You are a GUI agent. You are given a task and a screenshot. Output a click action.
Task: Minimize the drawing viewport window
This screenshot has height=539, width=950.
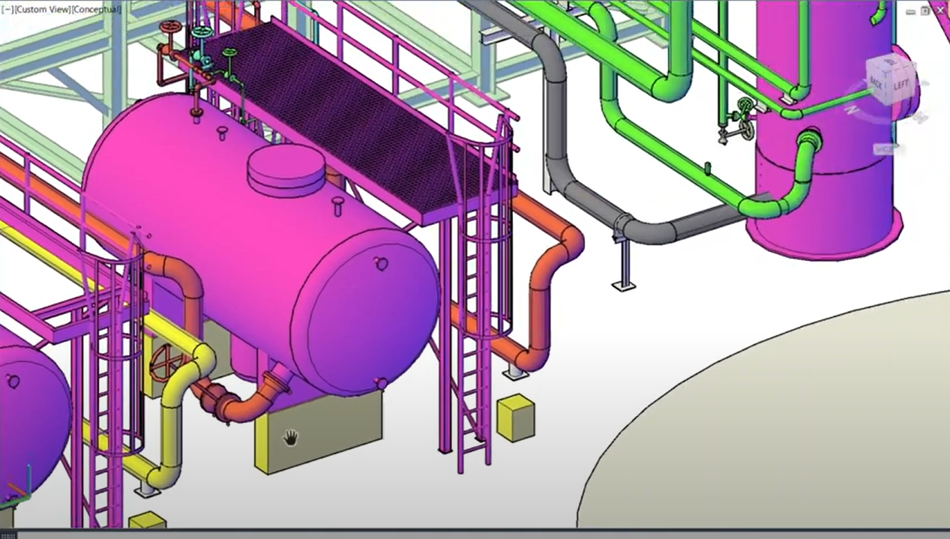910,10
